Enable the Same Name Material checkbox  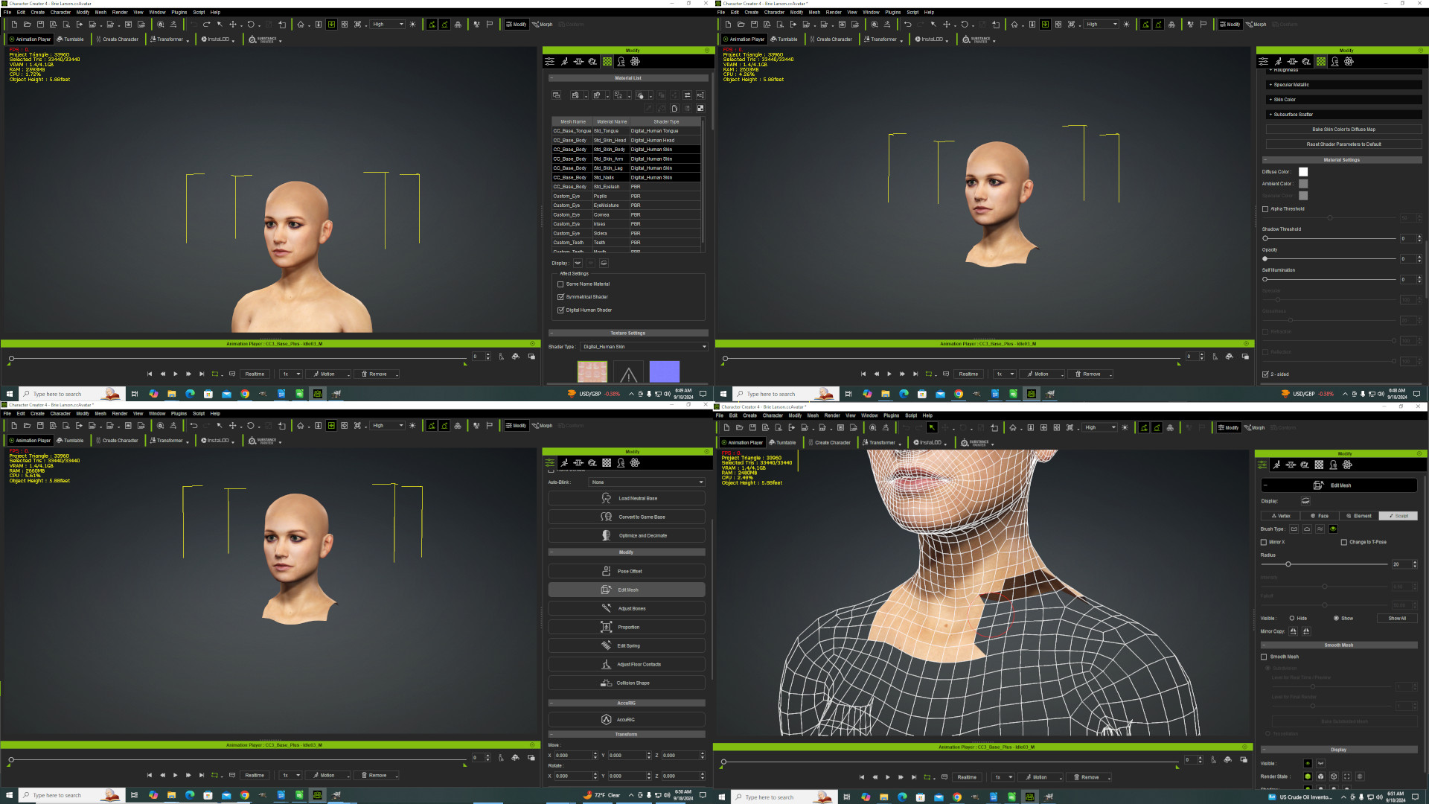(x=560, y=284)
